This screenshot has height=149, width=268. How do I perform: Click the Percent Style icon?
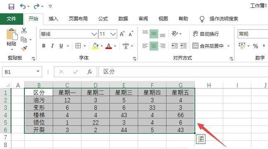pyautogui.click(x=256, y=46)
